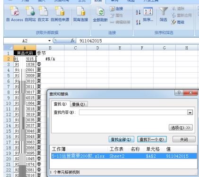The width and height of the screenshot is (199, 177).
Task: Click the 属性 properties button
Action: (116, 15)
